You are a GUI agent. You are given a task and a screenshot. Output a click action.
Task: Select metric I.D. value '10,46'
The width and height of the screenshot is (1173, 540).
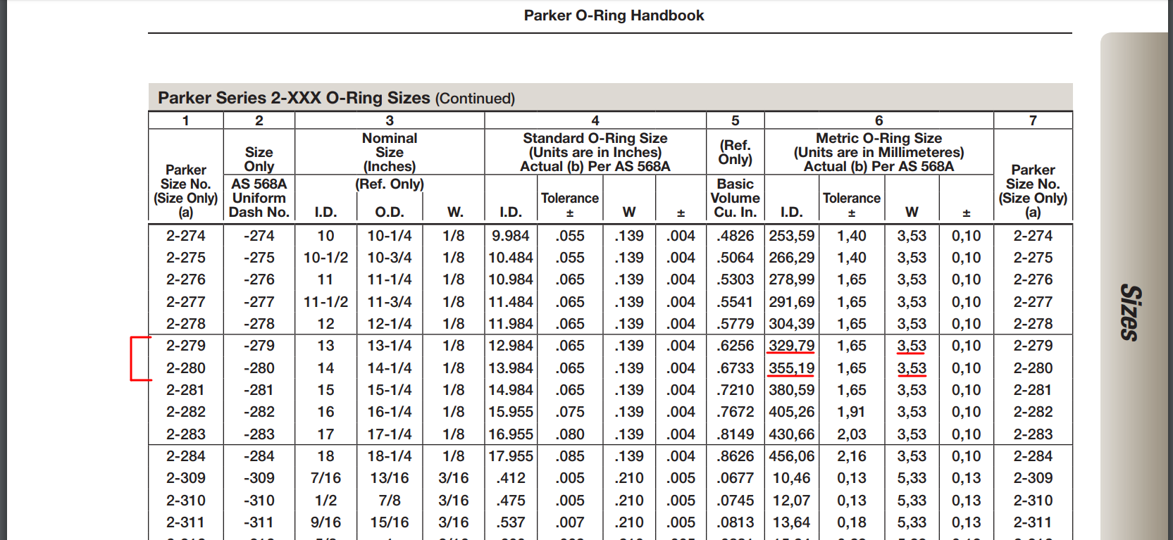(x=791, y=478)
